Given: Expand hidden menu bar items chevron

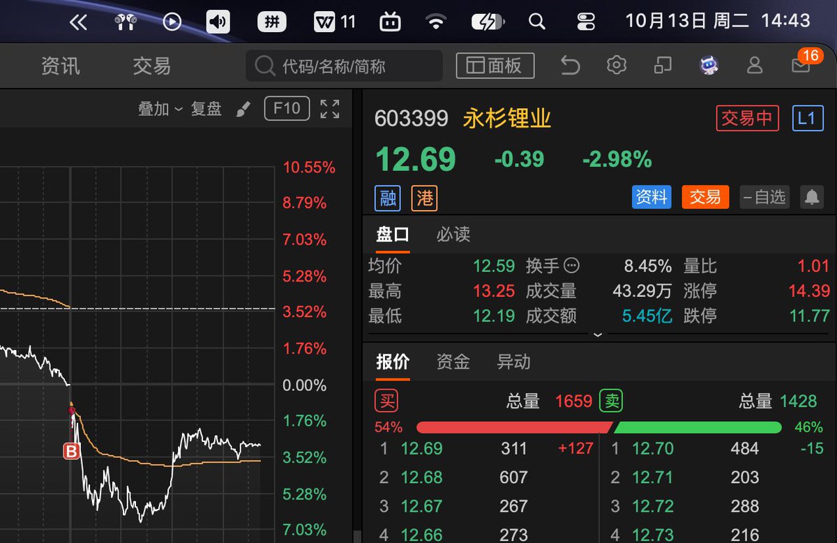Looking at the screenshot, I should pyautogui.click(x=78, y=22).
